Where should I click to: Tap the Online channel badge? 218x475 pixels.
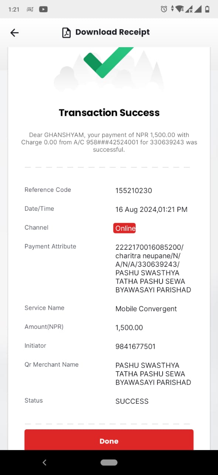coord(125,228)
